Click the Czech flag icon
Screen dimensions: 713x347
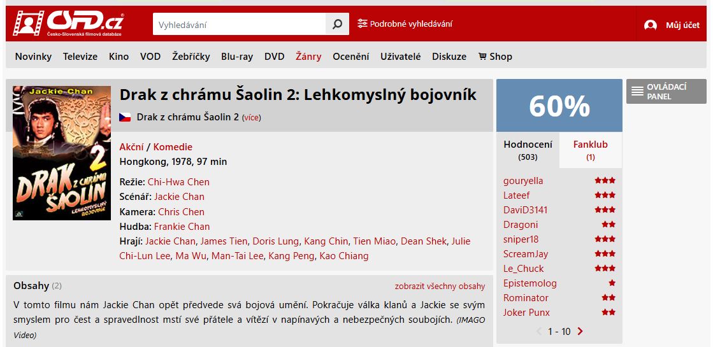125,117
